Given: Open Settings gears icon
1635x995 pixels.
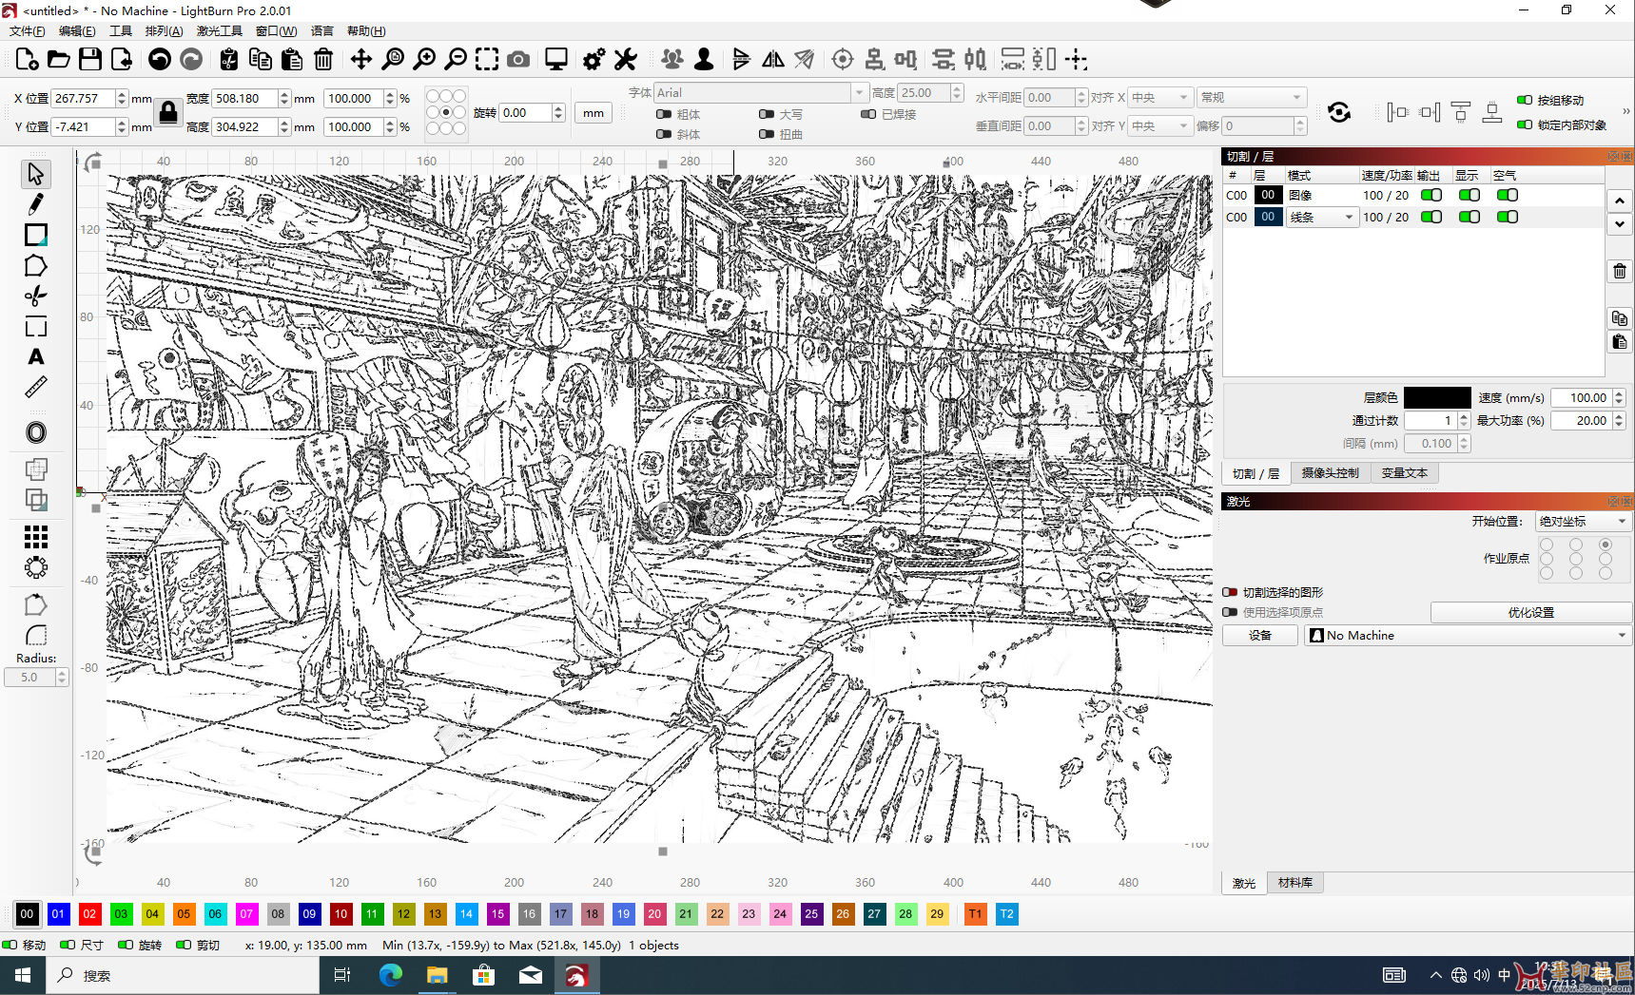Looking at the screenshot, I should 594,59.
